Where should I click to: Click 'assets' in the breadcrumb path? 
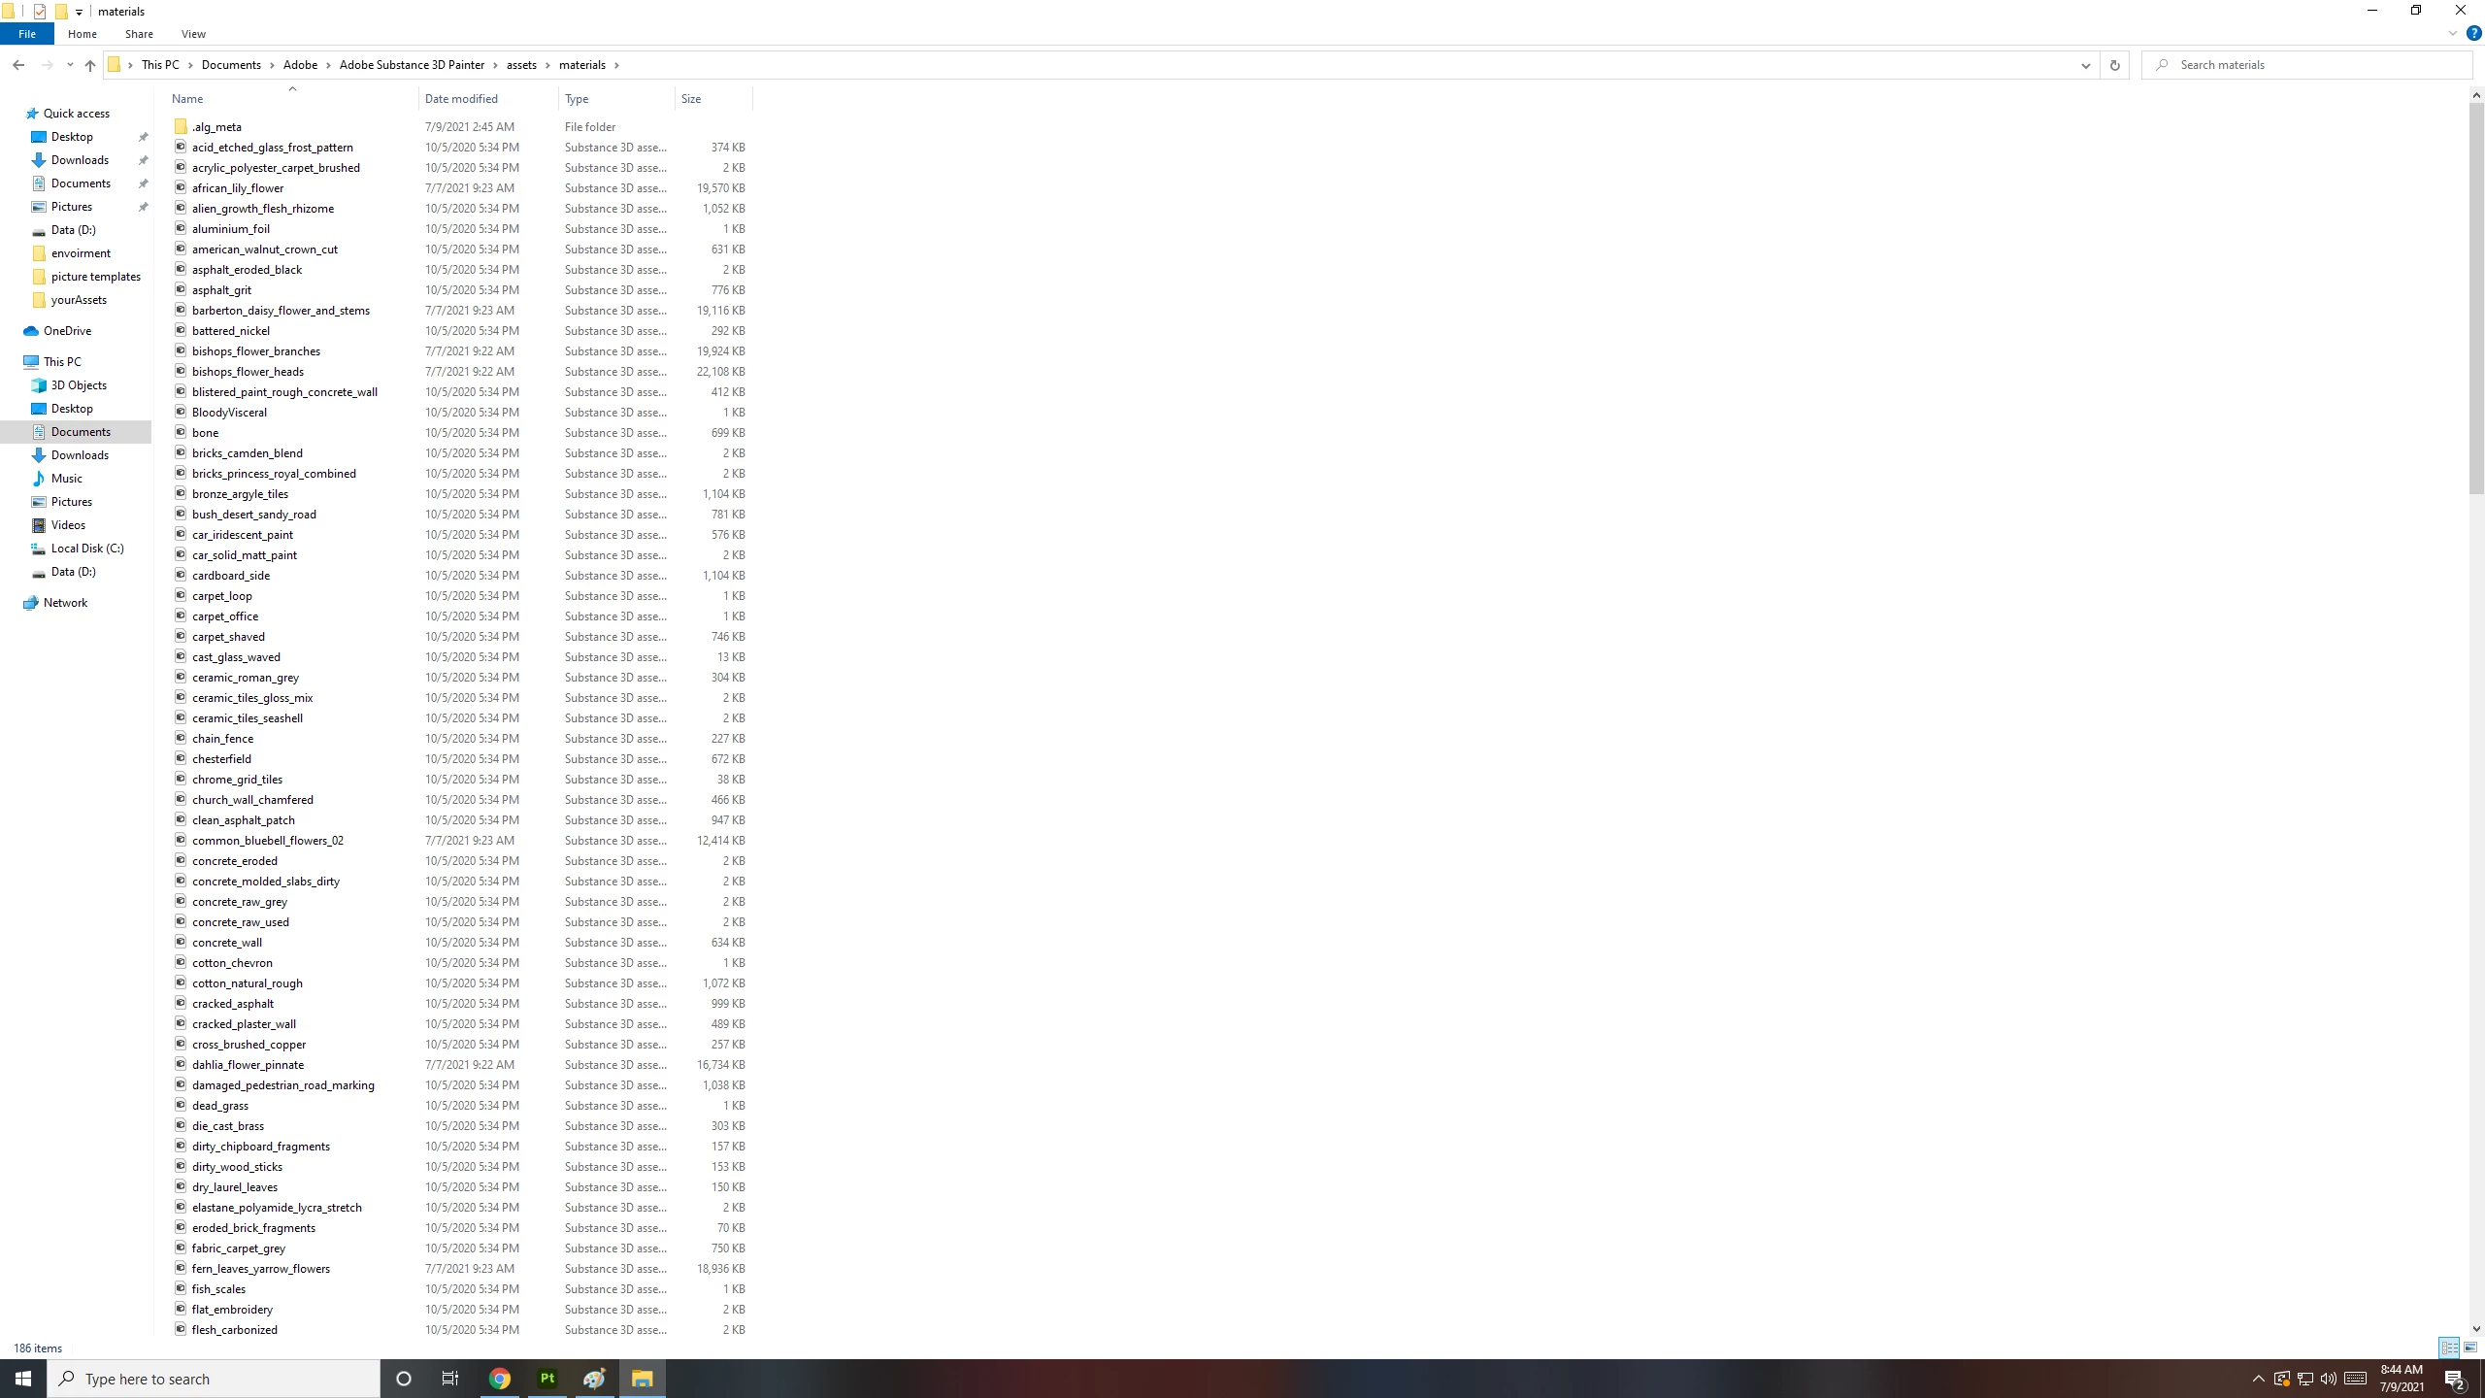click(521, 65)
